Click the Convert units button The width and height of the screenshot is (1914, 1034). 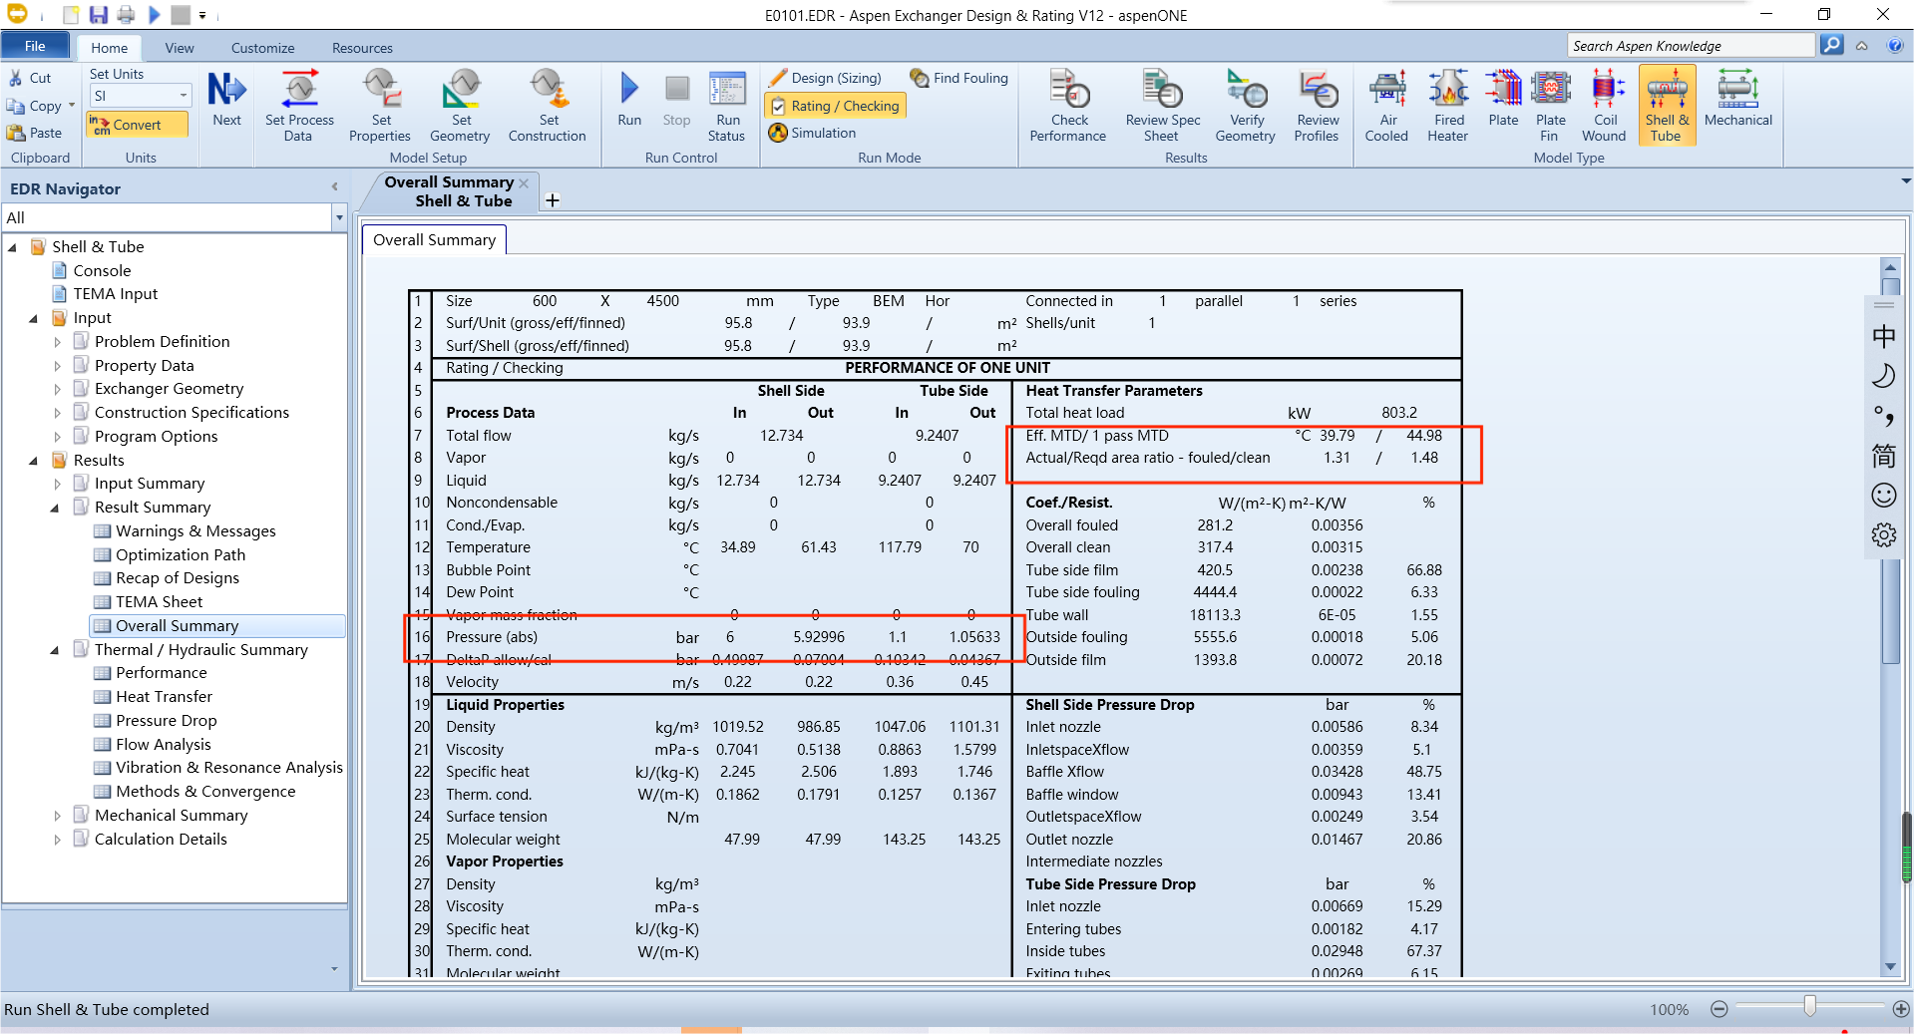click(137, 125)
